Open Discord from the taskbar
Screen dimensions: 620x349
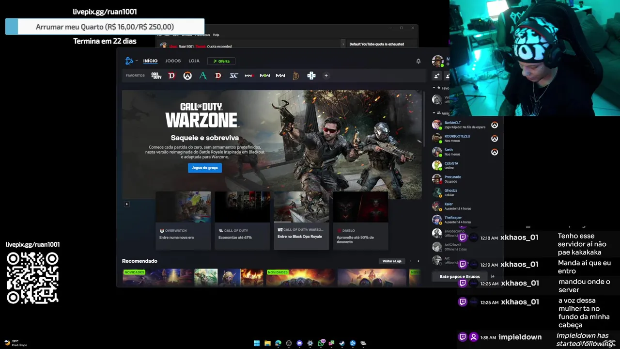pyautogui.click(x=299, y=343)
